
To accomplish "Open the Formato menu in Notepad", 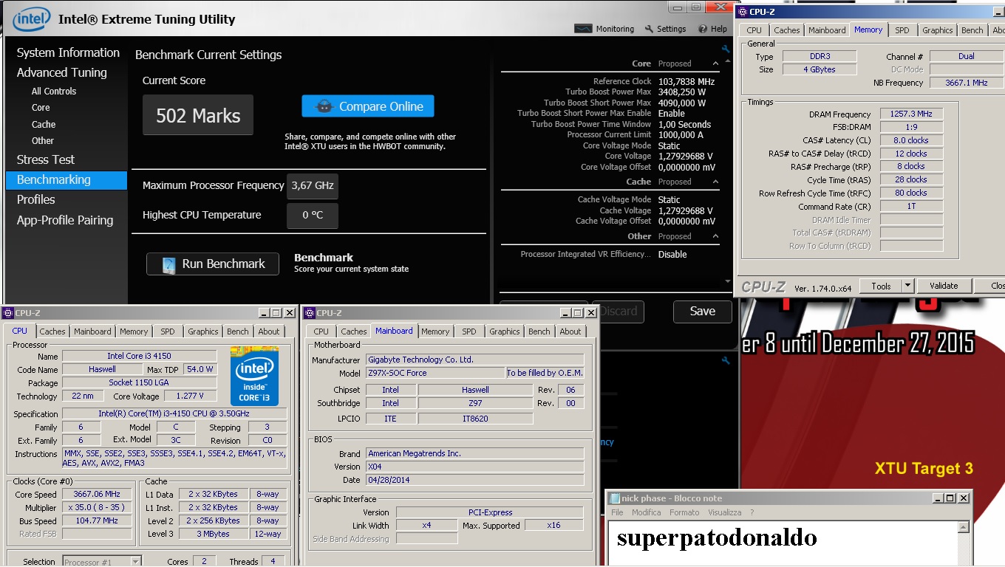I will click(684, 512).
